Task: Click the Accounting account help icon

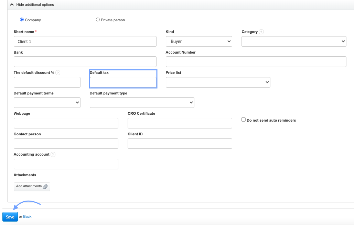Action: (53, 155)
